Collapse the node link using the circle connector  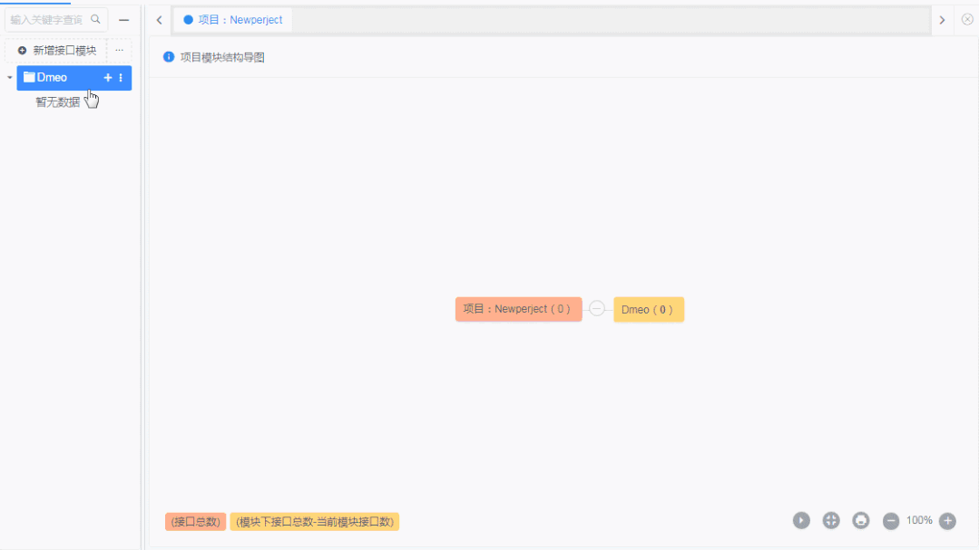(x=597, y=309)
